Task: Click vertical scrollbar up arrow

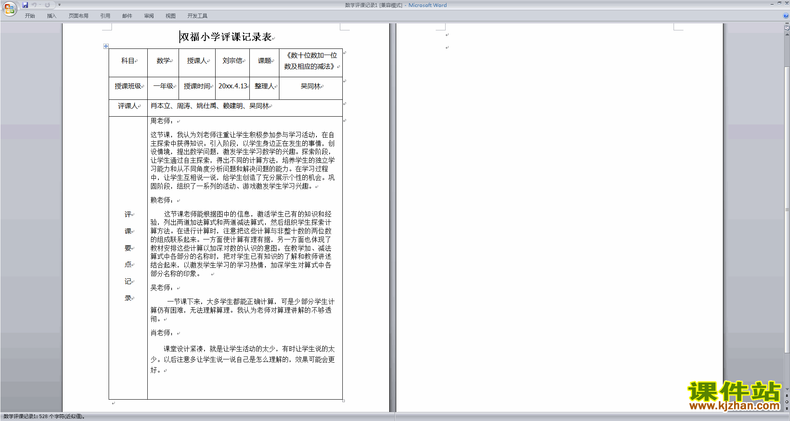Action: [x=787, y=35]
